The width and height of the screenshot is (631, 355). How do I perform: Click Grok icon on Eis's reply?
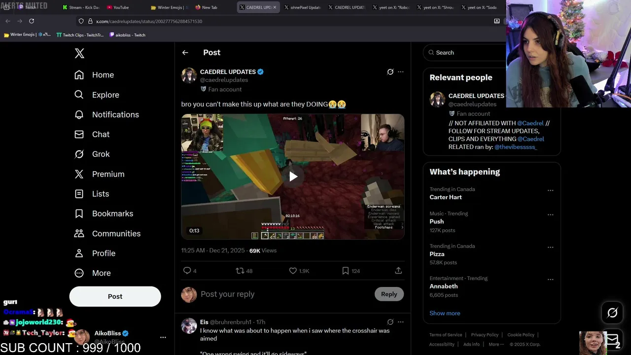tap(390, 322)
